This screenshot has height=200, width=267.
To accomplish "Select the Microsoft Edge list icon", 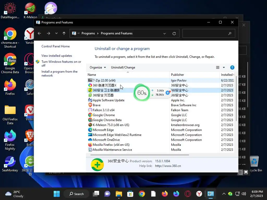I will (90, 130).
